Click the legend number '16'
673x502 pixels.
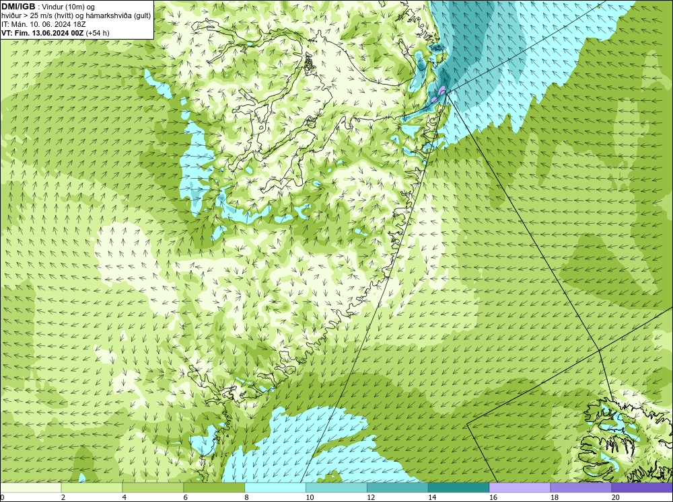493,497
